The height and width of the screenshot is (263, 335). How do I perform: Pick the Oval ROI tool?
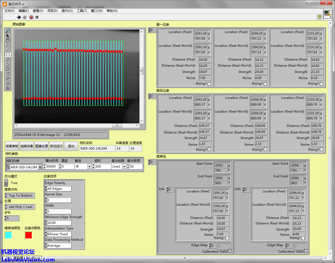8,83
